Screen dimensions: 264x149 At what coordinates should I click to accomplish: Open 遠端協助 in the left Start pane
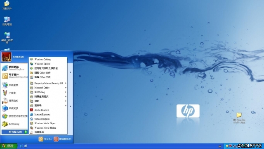tap(14, 101)
